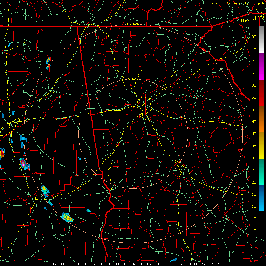Pick the yellow segment of the color bar
This screenshot has height=266, width=266.
[261, 145]
